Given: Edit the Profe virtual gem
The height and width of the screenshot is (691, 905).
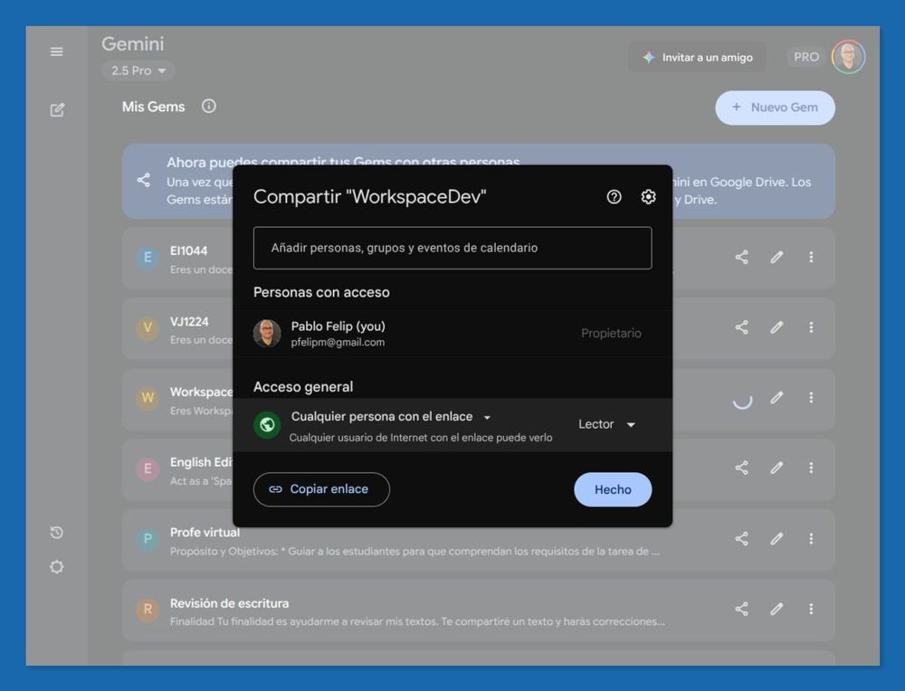Looking at the screenshot, I should coord(776,539).
